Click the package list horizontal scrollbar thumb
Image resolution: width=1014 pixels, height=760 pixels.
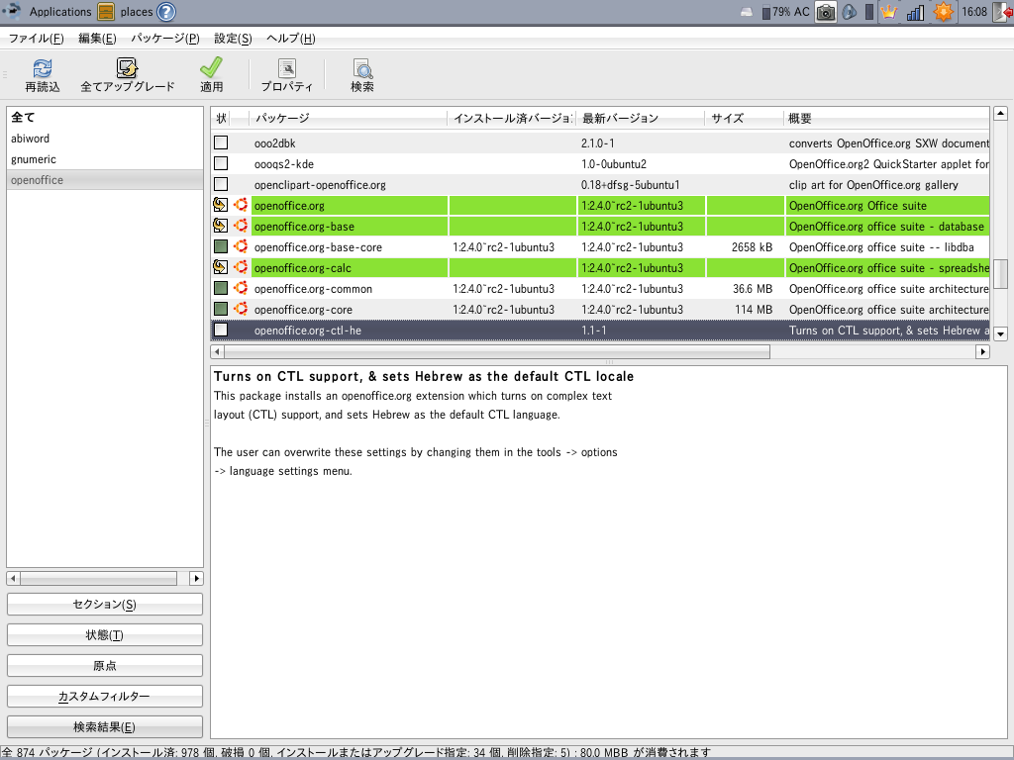[x=497, y=351]
